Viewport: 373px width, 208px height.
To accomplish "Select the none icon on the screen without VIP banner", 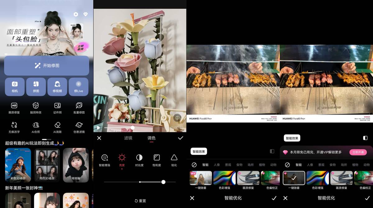I will pyautogui.click(x=194, y=165).
